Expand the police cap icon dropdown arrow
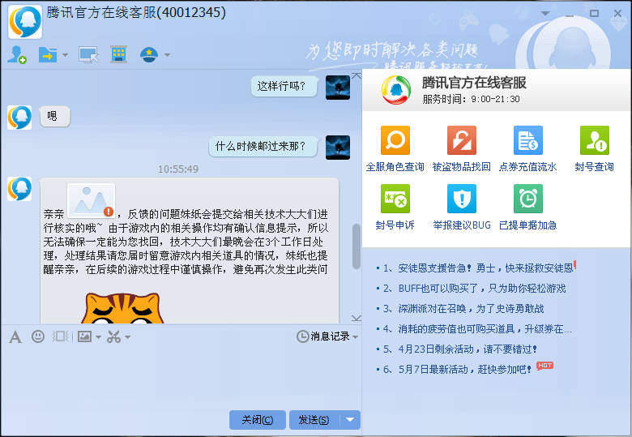The height and width of the screenshot is (437, 632). [x=167, y=55]
